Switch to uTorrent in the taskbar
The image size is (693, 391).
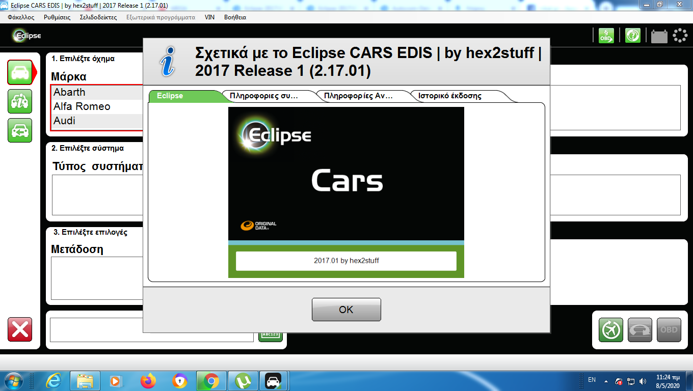coord(243,380)
